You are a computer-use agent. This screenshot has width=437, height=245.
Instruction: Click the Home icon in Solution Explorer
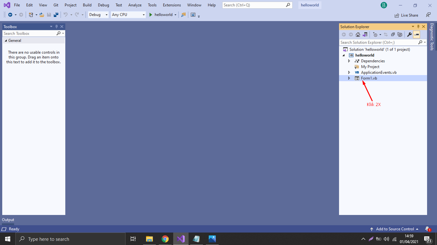point(358,34)
